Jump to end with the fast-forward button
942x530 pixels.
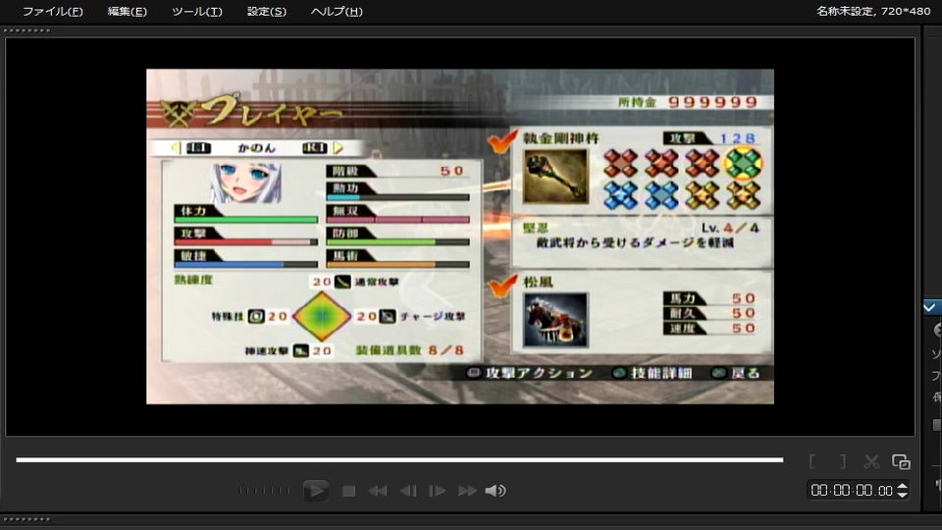point(467,491)
